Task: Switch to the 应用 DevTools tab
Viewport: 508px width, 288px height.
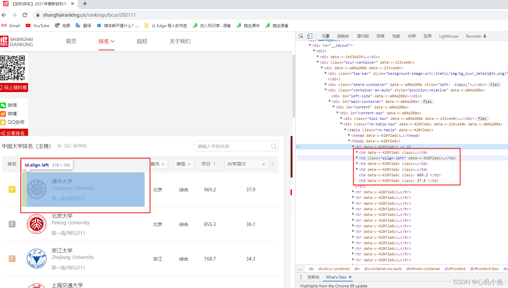Action: pyautogui.click(x=427, y=36)
